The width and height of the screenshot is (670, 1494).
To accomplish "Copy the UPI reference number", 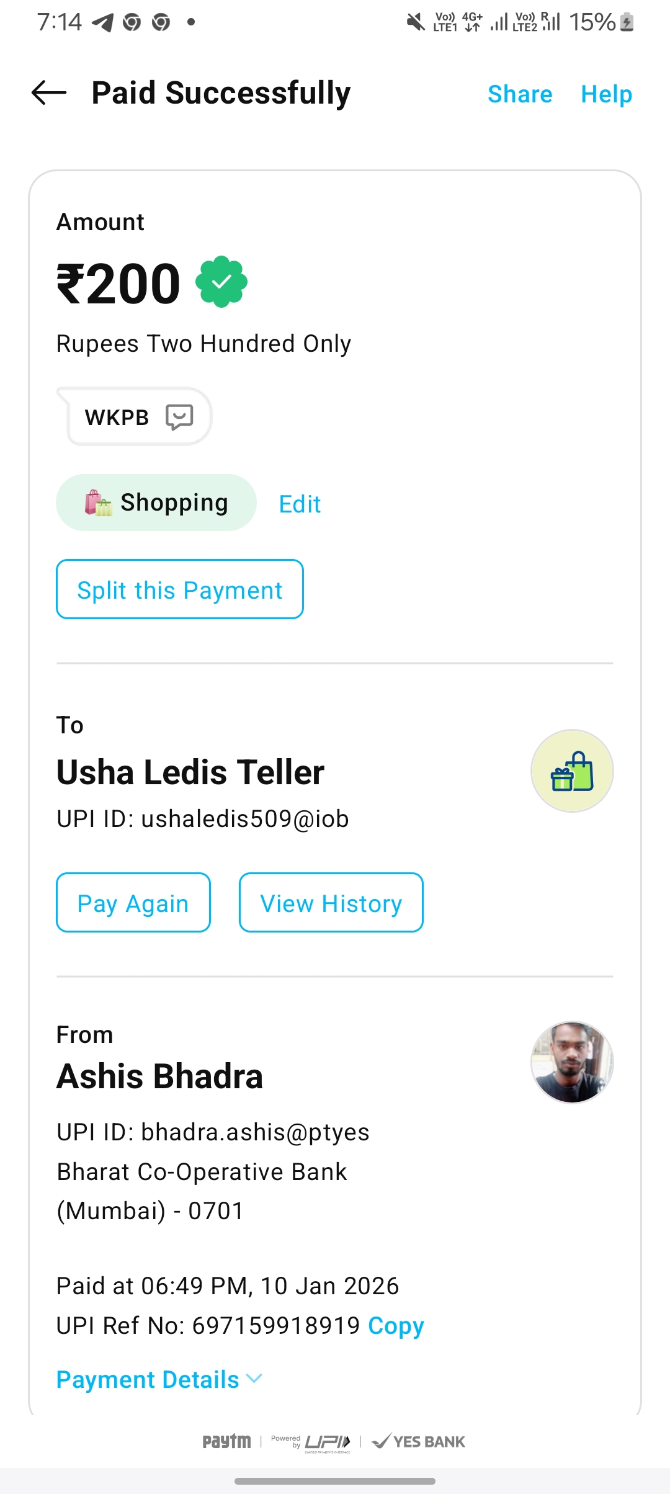I will point(396,1325).
